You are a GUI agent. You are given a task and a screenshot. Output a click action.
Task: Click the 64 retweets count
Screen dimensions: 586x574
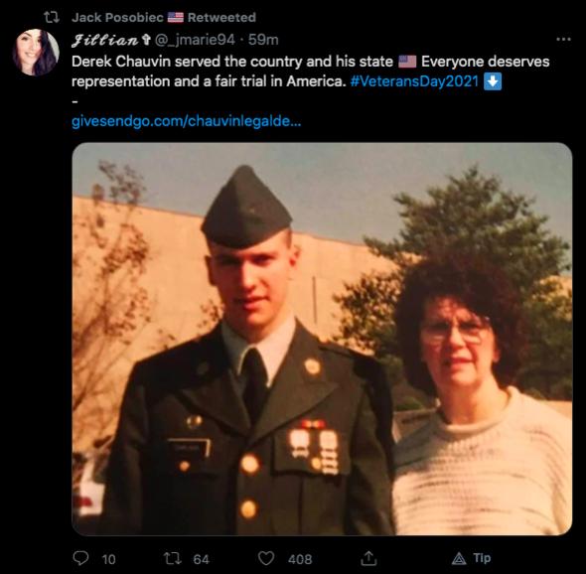(201, 559)
